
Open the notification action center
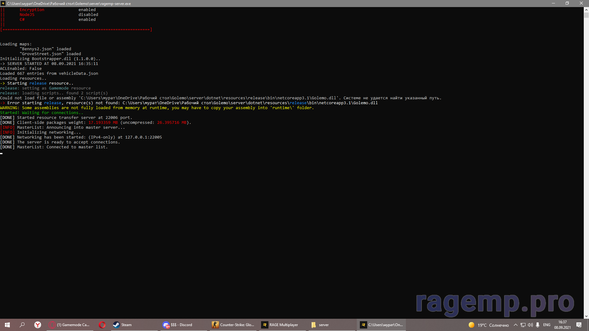point(579,325)
